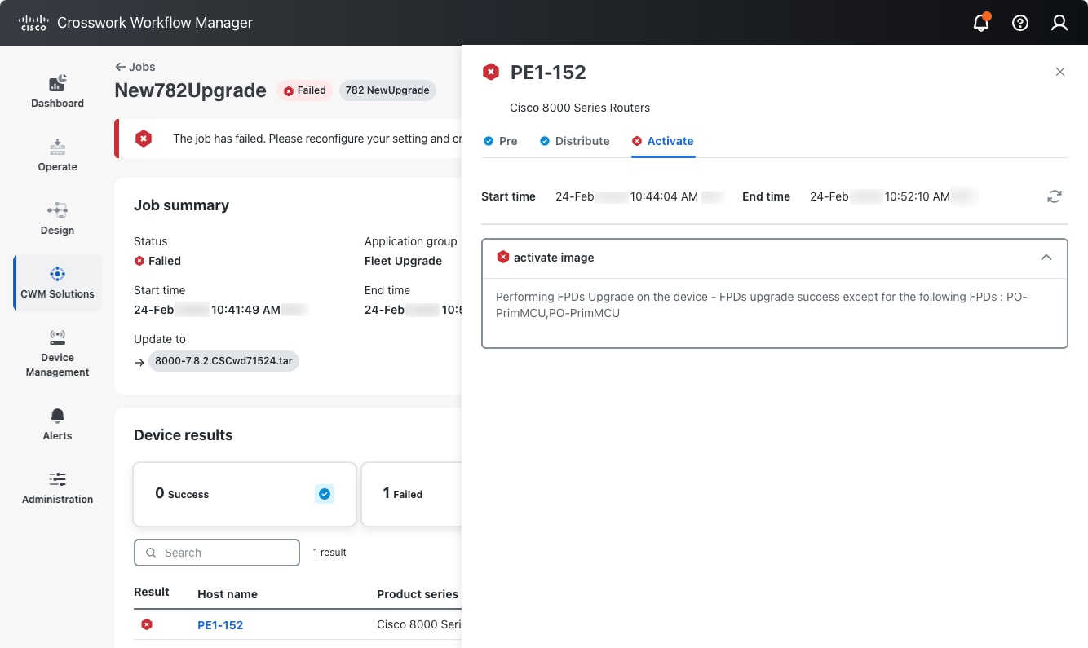Open the notifications bell
Screen dimensions: 1088x648
pyautogui.click(x=981, y=23)
